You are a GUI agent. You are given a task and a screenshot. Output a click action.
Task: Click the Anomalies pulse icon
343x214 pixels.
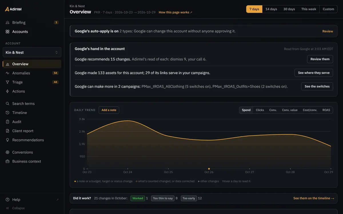click(x=7, y=73)
